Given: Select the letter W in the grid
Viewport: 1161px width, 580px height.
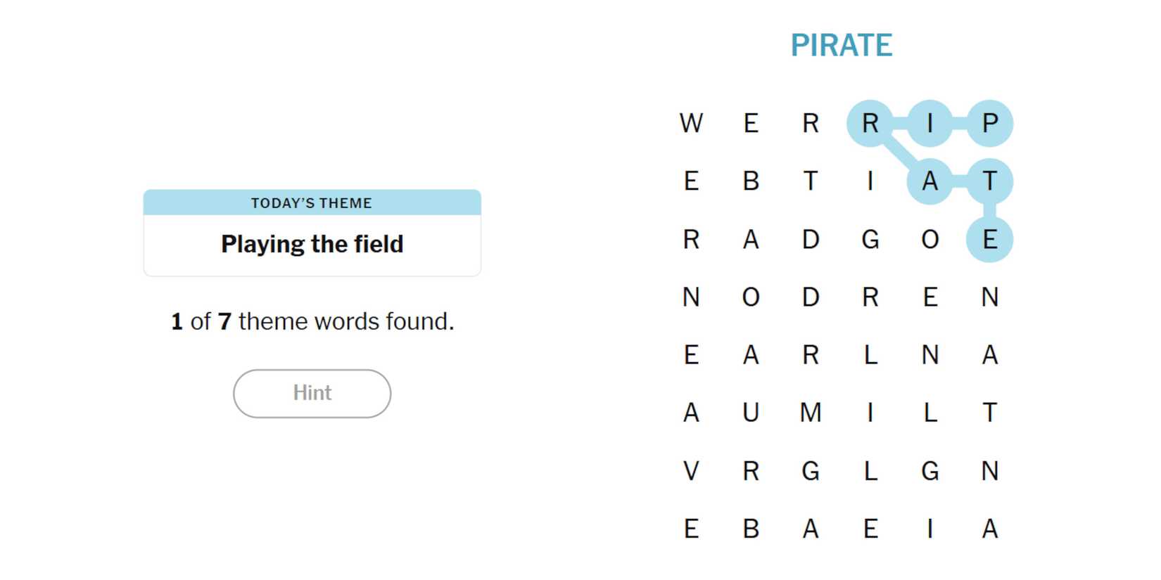Looking at the screenshot, I should [x=691, y=123].
